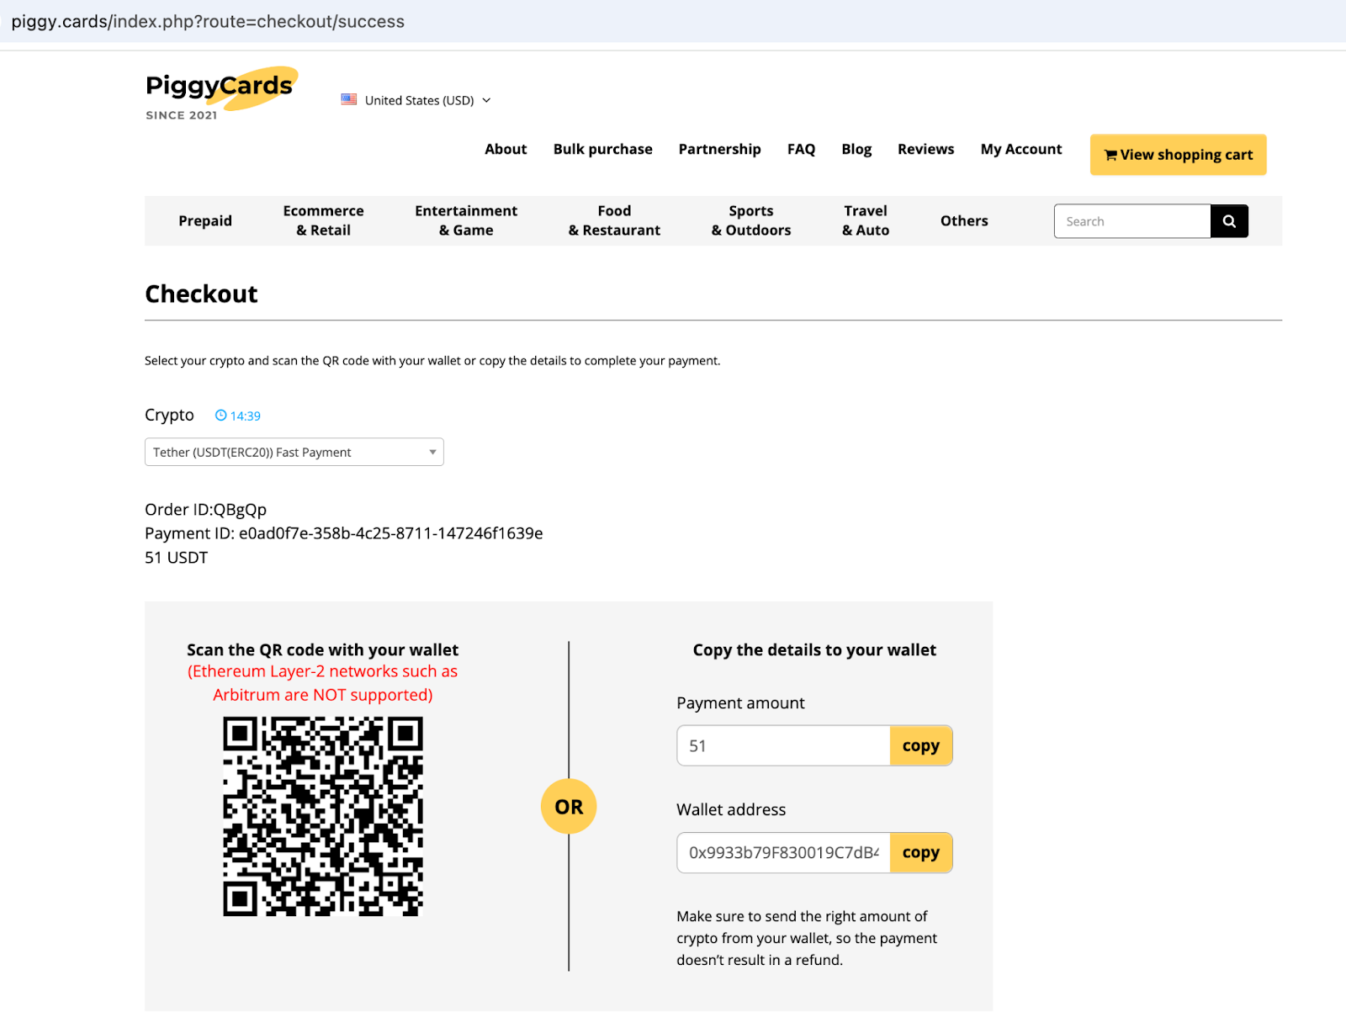This screenshot has height=1028, width=1346.
Task: Open the United States (USD) currency selector
Action: point(416,100)
